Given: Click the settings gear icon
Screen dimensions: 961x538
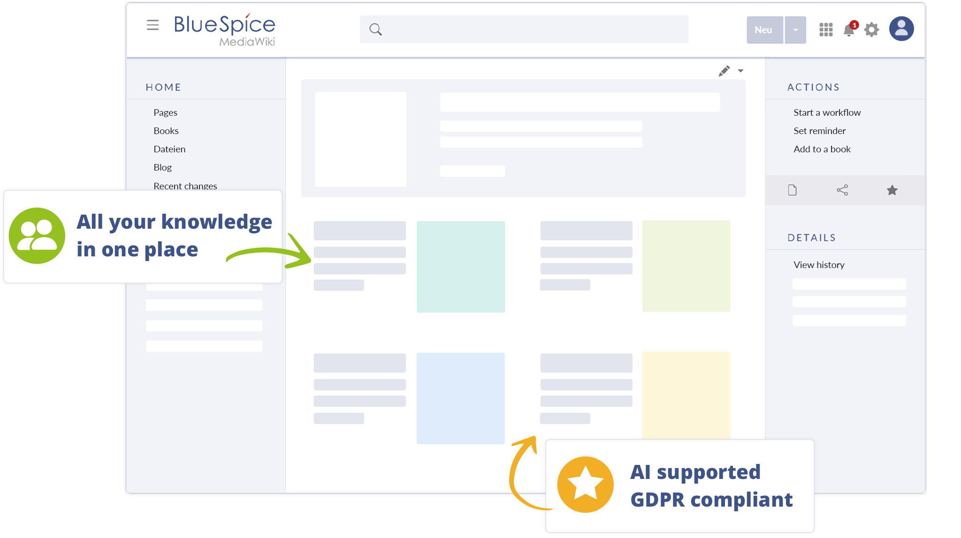Looking at the screenshot, I should coord(871,29).
